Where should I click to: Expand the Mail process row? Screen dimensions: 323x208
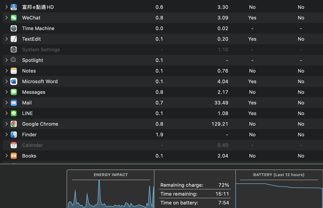coord(6,103)
